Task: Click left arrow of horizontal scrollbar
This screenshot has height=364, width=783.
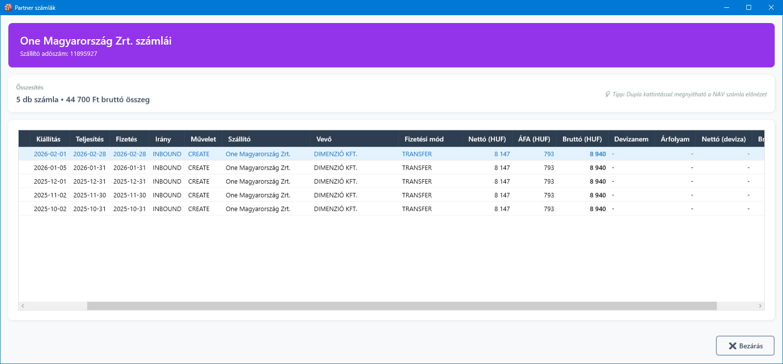Action: [23, 306]
